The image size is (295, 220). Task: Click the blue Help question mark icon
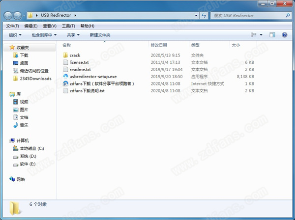pyautogui.click(x=285, y=35)
